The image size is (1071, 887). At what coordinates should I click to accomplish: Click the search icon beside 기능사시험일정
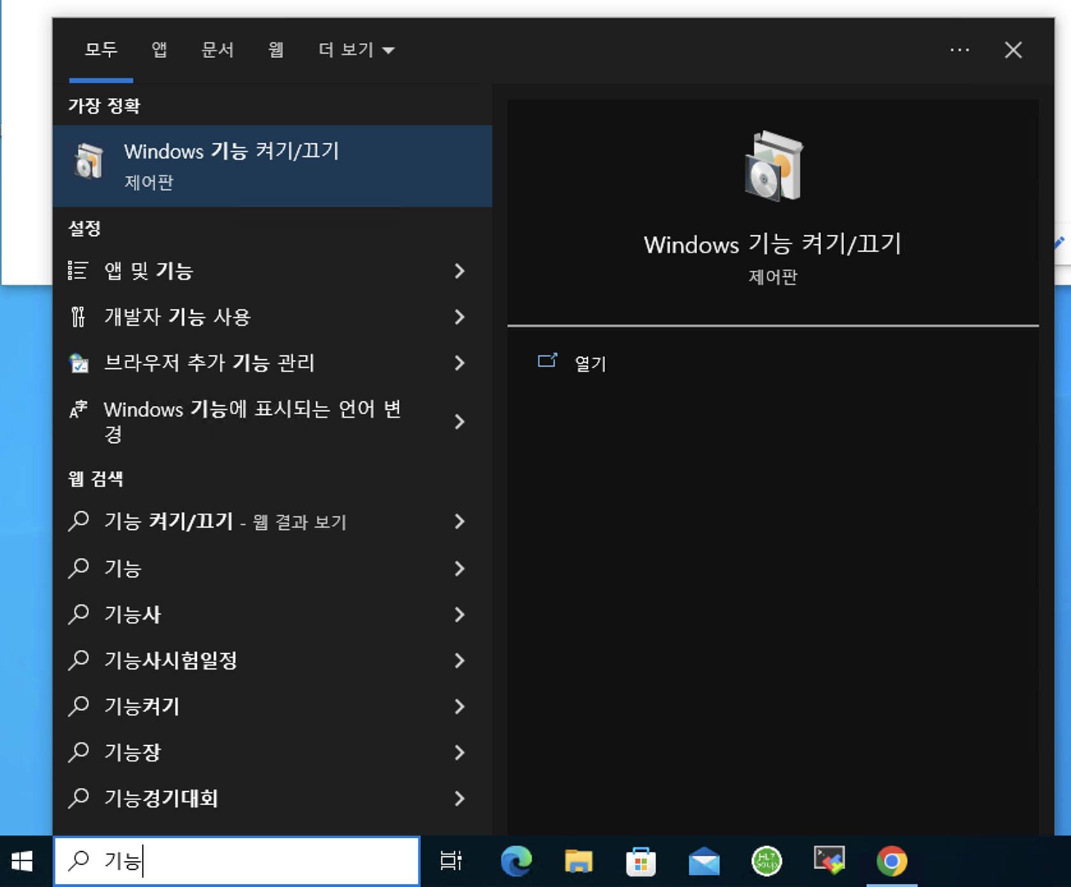[79, 660]
